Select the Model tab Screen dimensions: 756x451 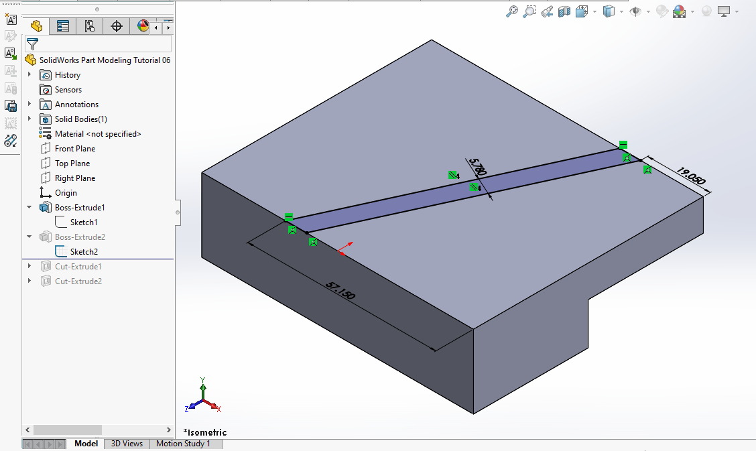86,444
